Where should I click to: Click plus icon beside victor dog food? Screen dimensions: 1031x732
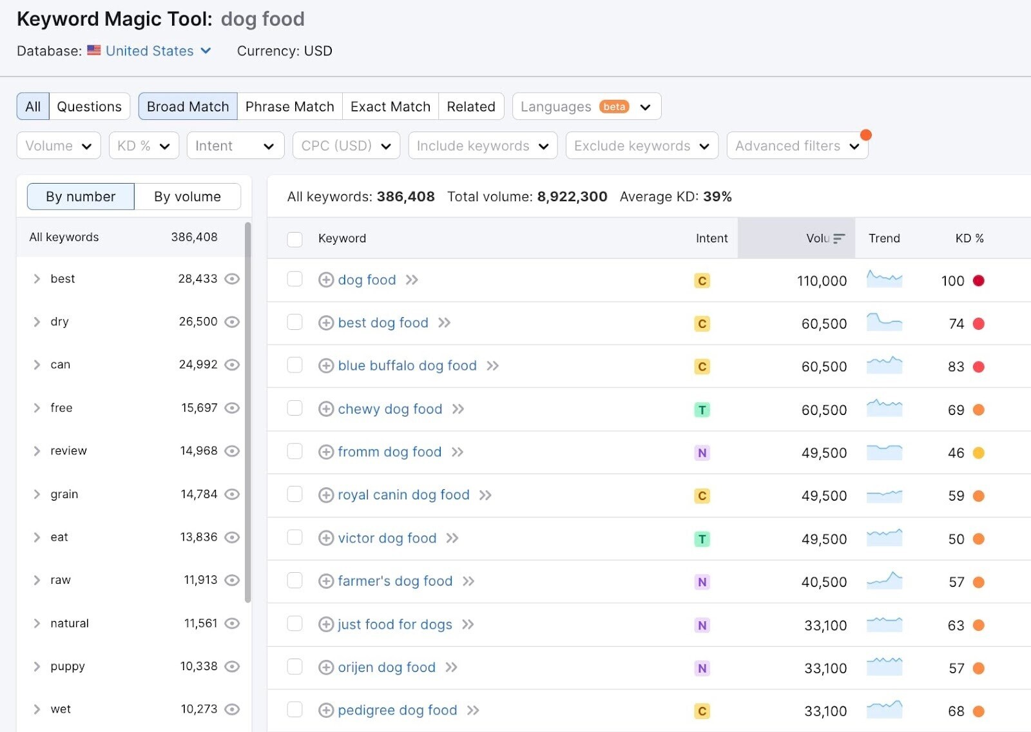click(326, 538)
